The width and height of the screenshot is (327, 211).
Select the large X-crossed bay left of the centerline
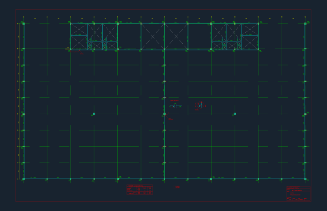(152, 36)
